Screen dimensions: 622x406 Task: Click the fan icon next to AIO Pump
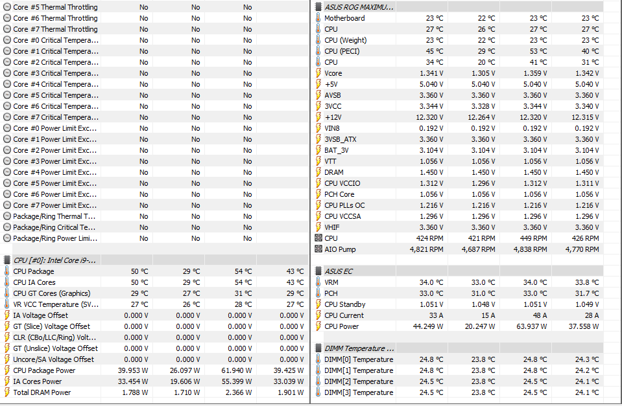320,249
